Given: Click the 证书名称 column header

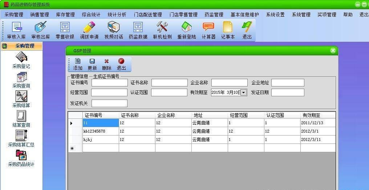Looking at the screenshot, I should [137, 115].
